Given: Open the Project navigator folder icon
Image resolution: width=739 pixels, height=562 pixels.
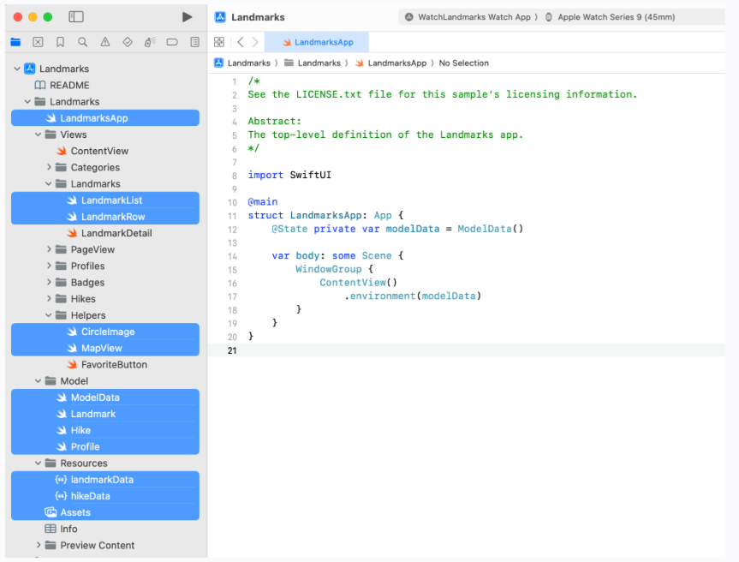Looking at the screenshot, I should pos(15,42).
